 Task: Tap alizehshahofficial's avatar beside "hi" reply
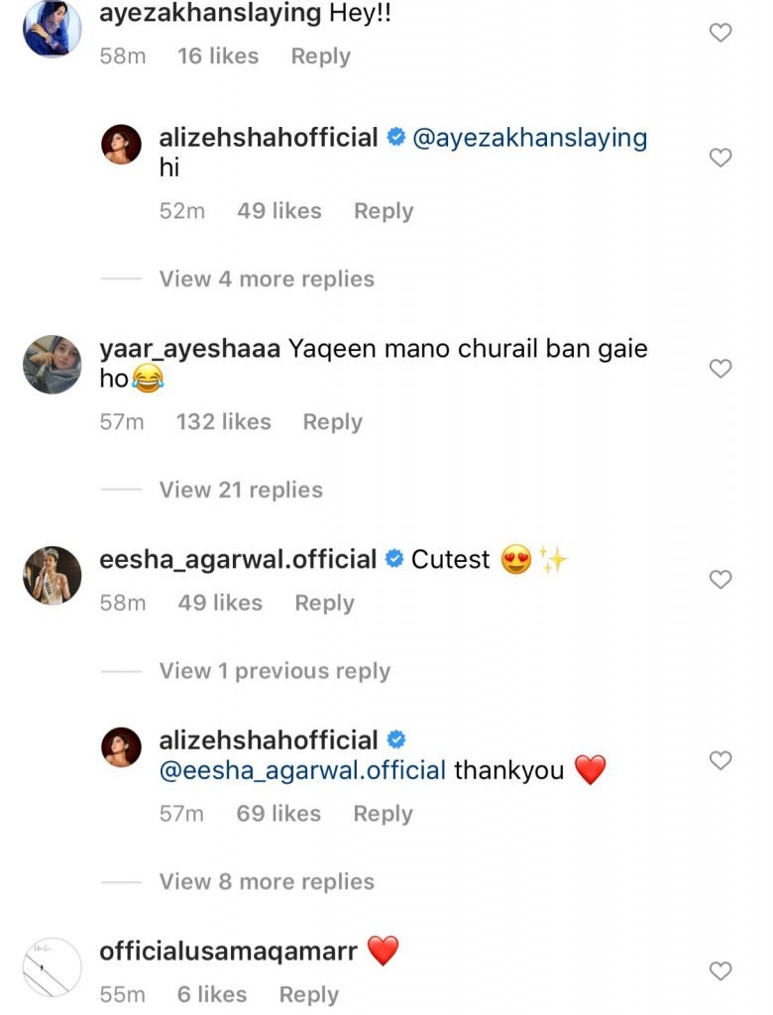coord(122,146)
